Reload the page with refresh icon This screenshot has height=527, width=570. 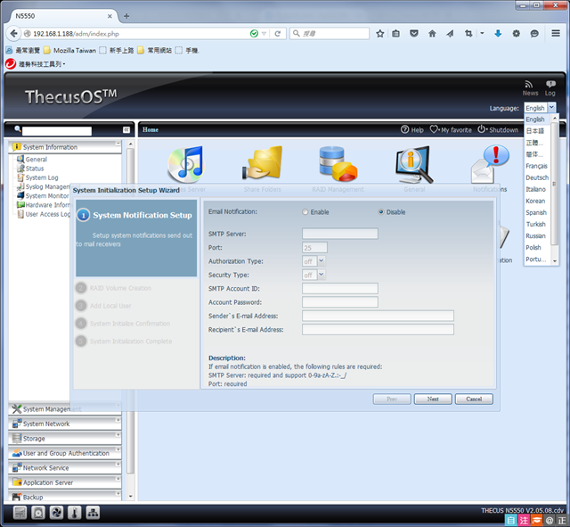click(x=277, y=34)
